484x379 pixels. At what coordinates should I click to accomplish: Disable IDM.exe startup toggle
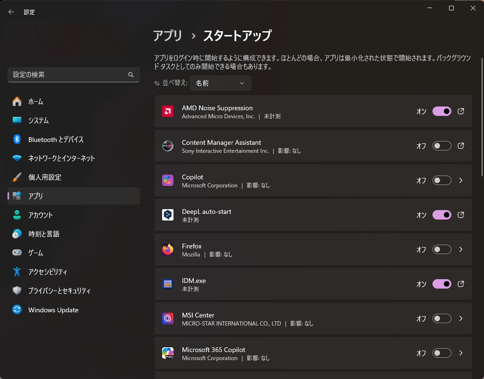click(x=442, y=284)
